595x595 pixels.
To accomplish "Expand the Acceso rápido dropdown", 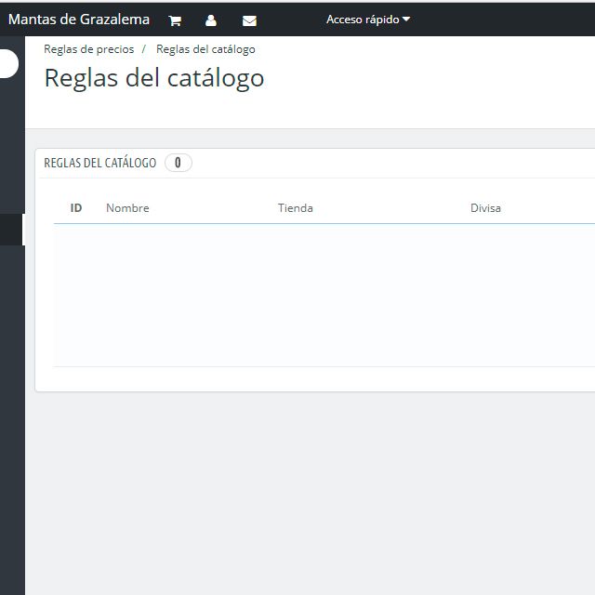I will click(x=368, y=20).
